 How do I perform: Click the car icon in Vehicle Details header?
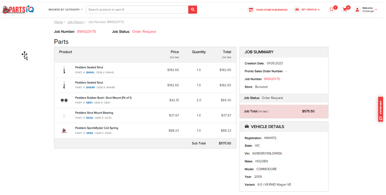tap(247, 127)
